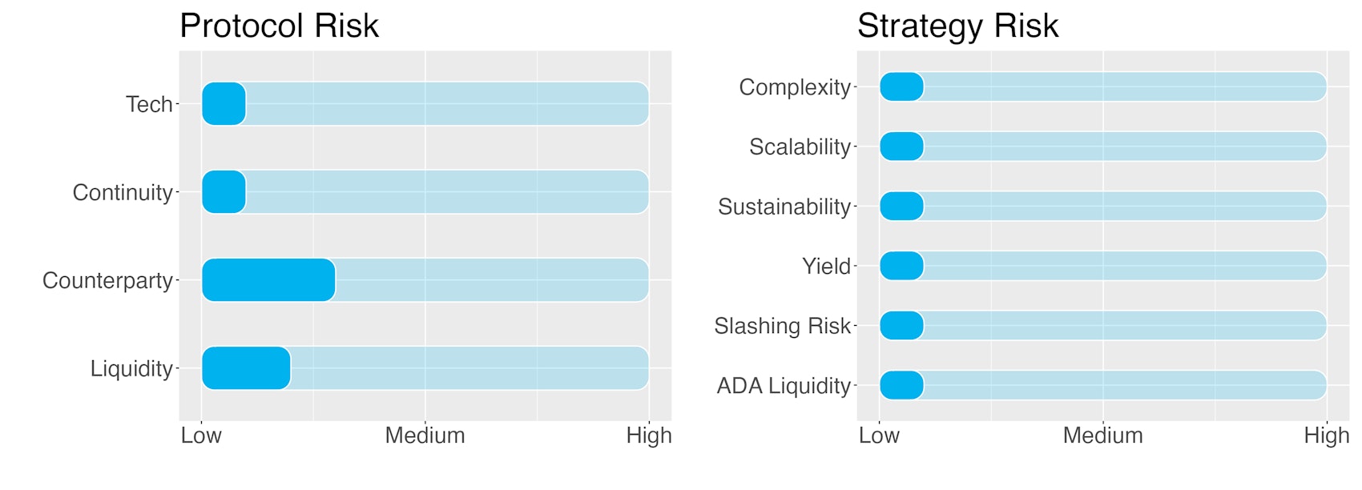Click the Yield bar's dark blue fill
Screen dimensions: 1362x490
[x=901, y=266]
